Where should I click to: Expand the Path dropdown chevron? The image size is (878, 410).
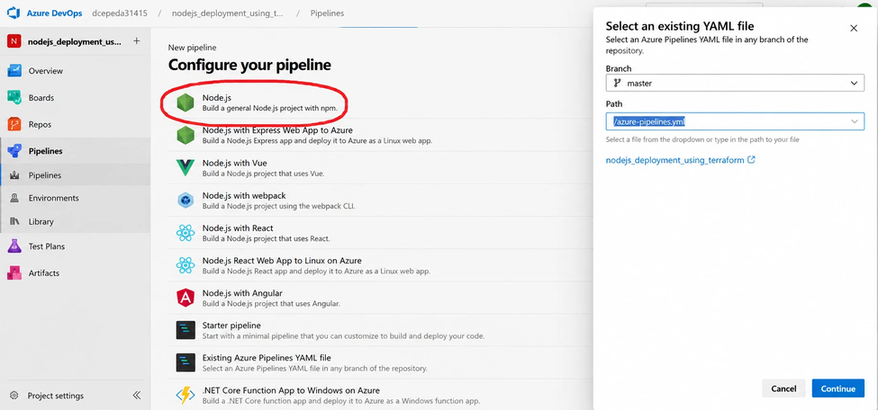(x=855, y=121)
